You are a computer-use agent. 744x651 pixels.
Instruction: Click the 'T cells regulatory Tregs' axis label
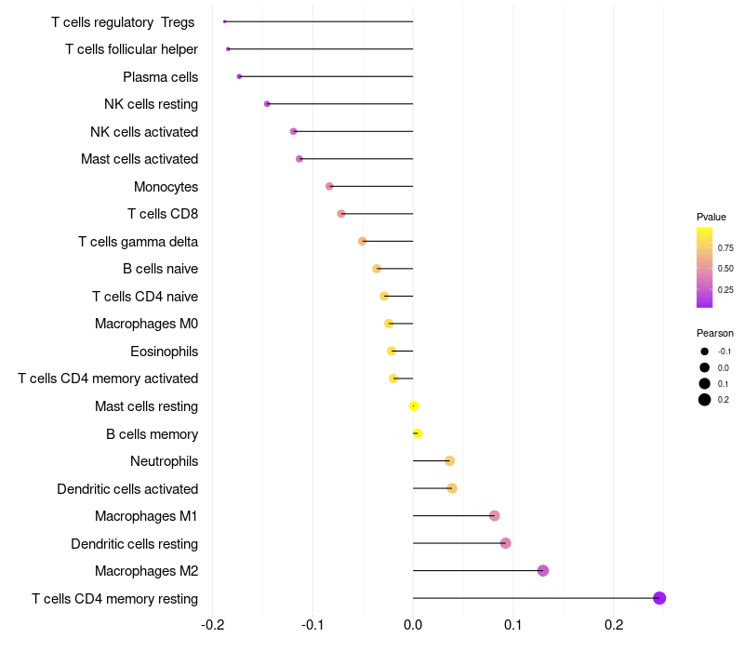[123, 21]
